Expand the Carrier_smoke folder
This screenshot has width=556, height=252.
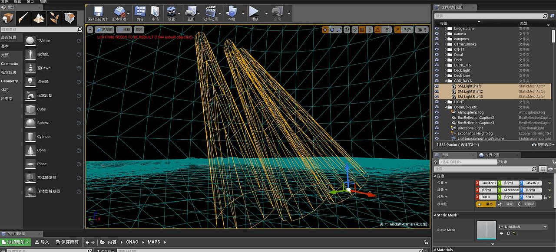click(446, 44)
